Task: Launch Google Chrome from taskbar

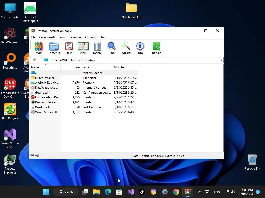Action: [176, 192]
